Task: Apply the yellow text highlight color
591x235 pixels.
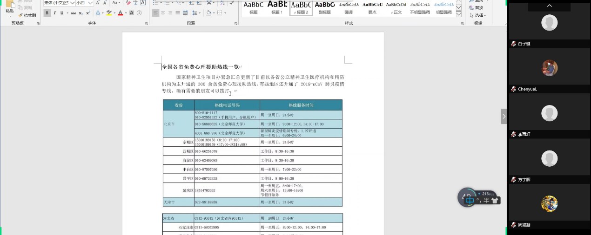Action: [x=109, y=13]
